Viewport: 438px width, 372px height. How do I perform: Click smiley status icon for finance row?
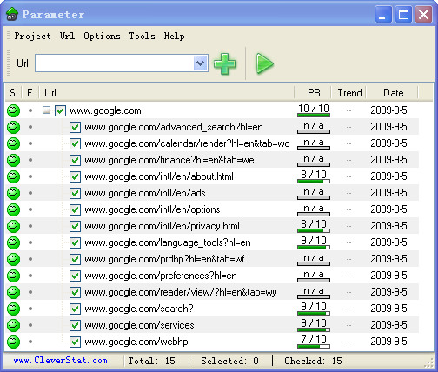(x=13, y=160)
